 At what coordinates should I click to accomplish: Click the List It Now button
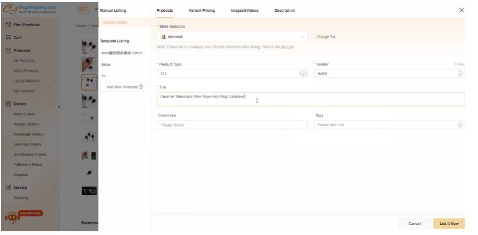pyautogui.click(x=449, y=224)
